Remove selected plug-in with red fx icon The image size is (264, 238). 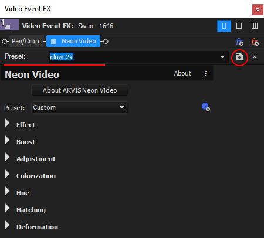pos(255,42)
